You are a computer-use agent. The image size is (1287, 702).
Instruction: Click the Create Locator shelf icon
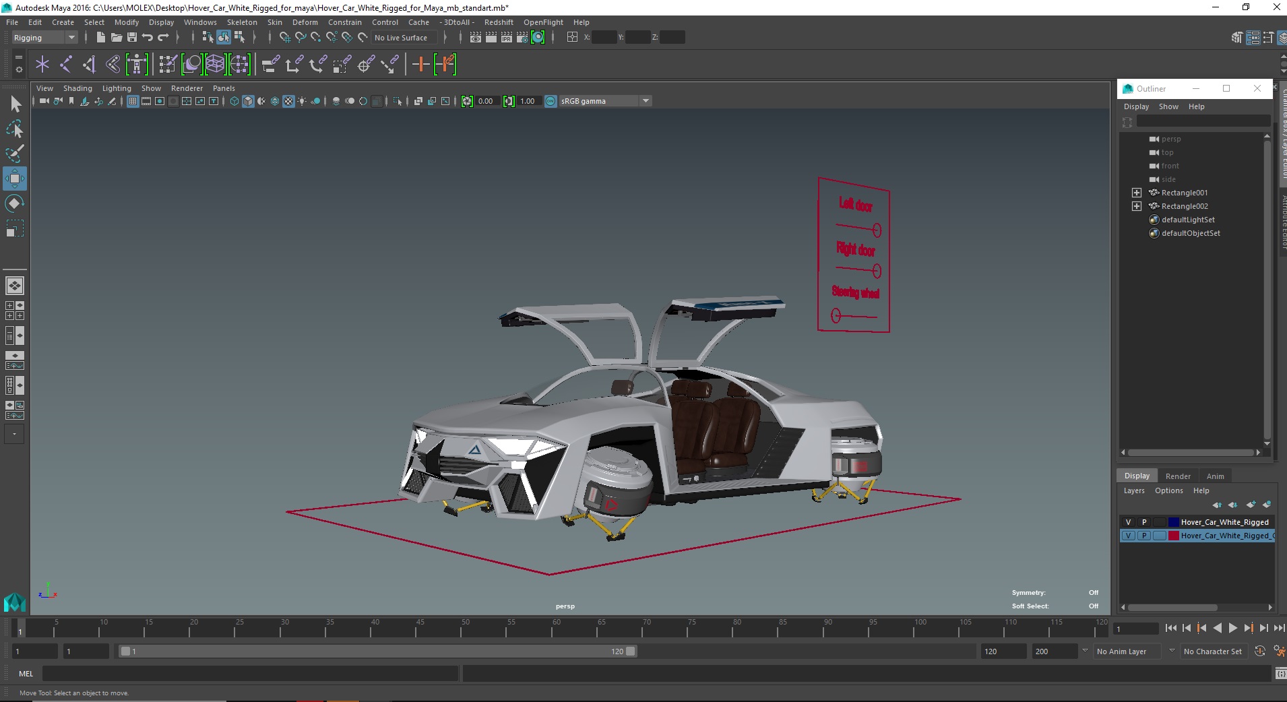pos(42,65)
